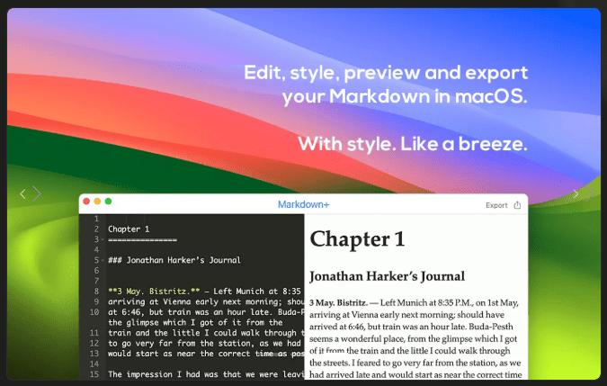Collapse the fold marker on line 5

click(103, 260)
